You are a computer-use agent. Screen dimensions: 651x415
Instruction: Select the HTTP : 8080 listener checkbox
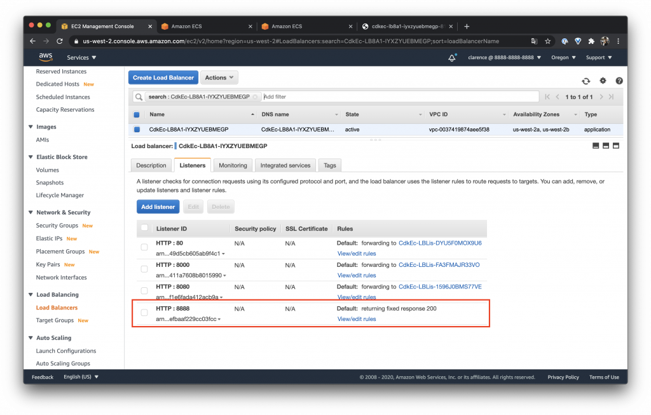pos(144,290)
